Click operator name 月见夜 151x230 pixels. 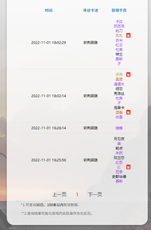119,139
